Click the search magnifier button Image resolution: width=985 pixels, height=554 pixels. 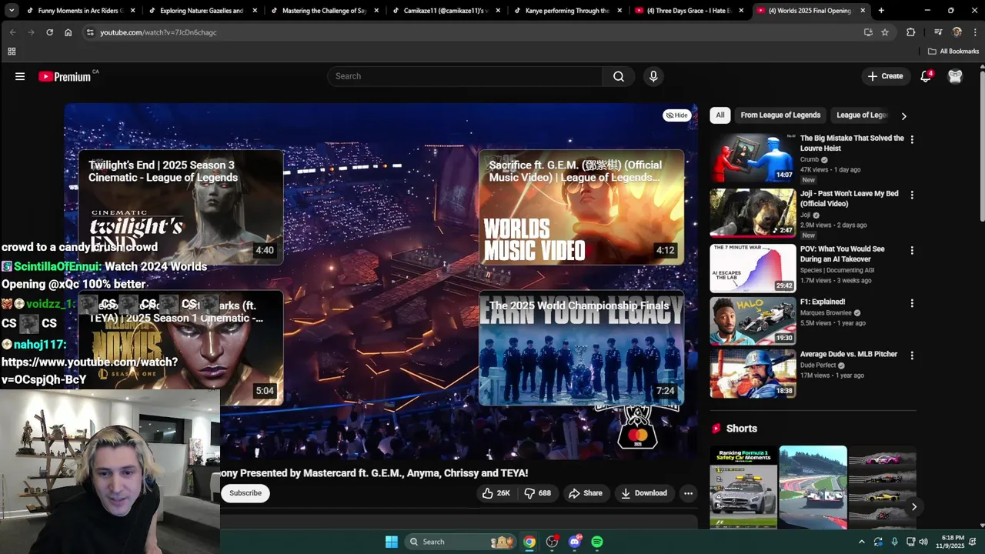pos(619,76)
